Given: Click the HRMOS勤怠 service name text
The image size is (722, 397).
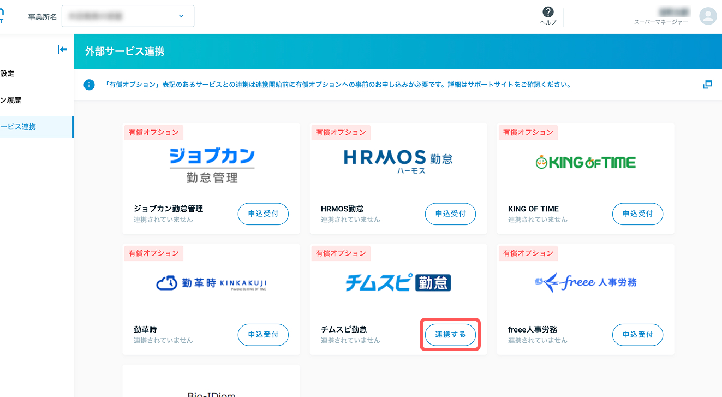Looking at the screenshot, I should coord(342,209).
